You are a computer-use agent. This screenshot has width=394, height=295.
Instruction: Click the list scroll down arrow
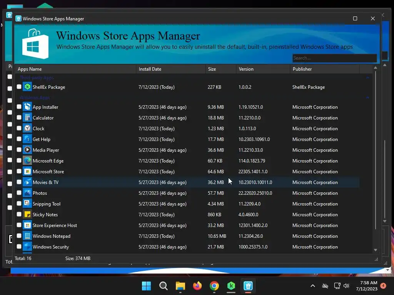tap(376, 250)
